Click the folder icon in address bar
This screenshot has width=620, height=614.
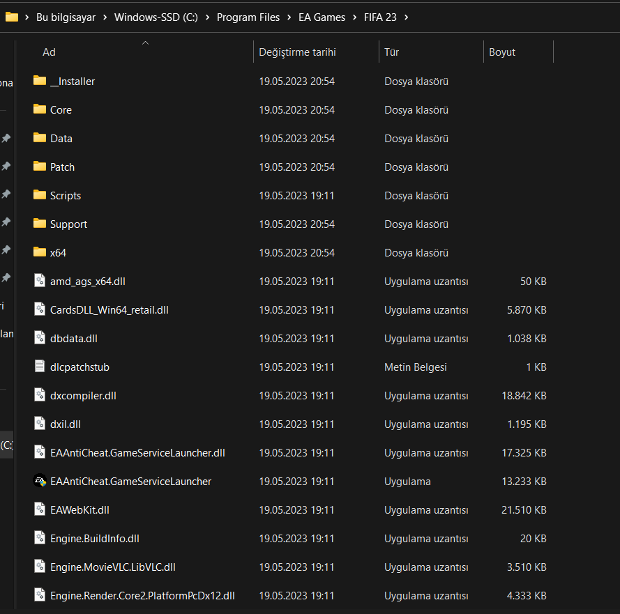[11, 17]
